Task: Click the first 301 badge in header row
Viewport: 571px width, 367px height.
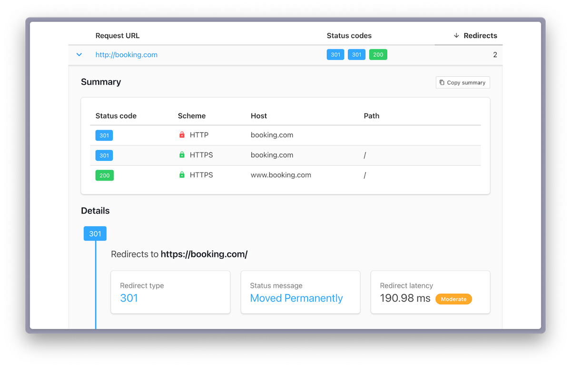Action: (335, 55)
